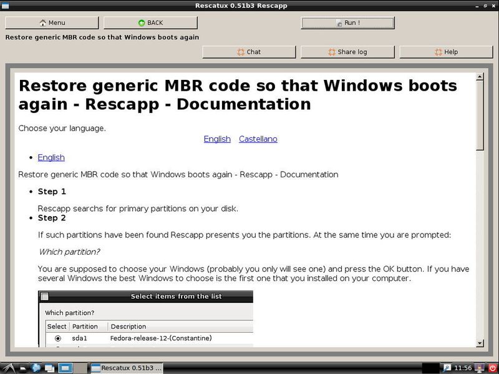Click the "Choose your language." text
This screenshot has width=499, height=374.
[x=62, y=129]
